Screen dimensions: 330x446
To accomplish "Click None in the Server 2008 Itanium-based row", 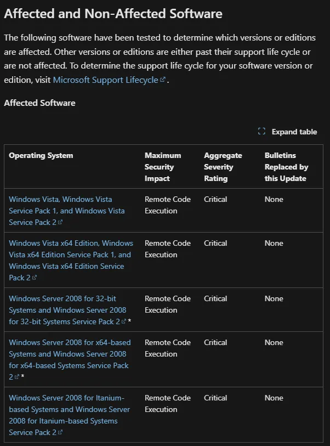I will coord(274,398).
